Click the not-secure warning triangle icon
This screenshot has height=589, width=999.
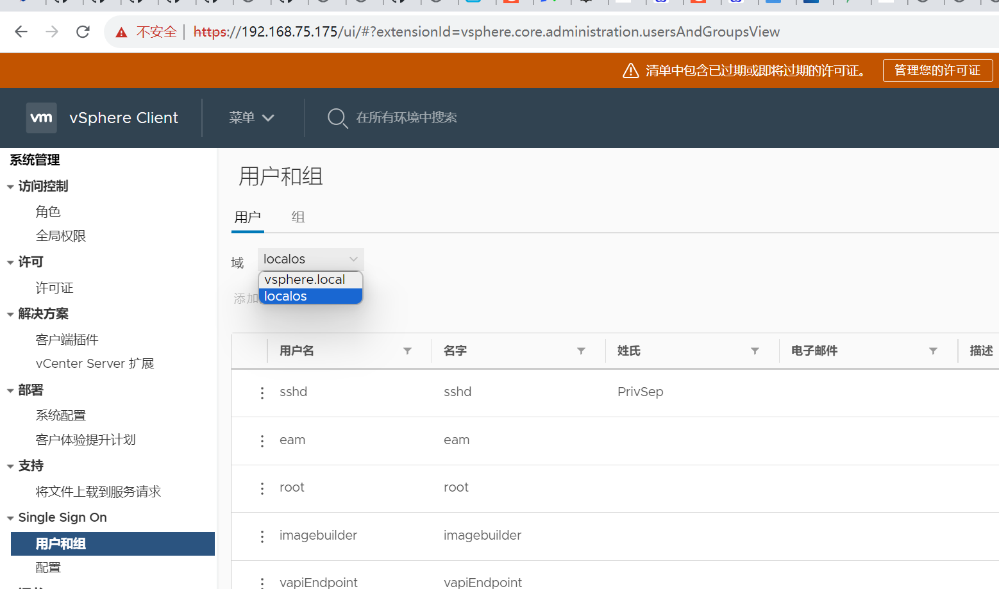click(x=121, y=32)
